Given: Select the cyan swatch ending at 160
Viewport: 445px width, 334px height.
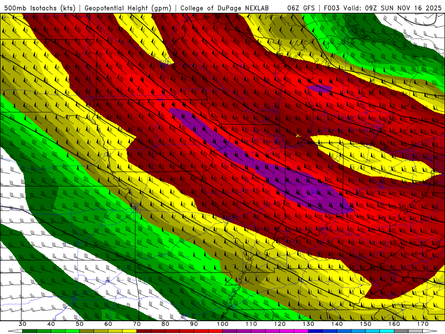Looking at the screenshot, I should click(x=387, y=331).
